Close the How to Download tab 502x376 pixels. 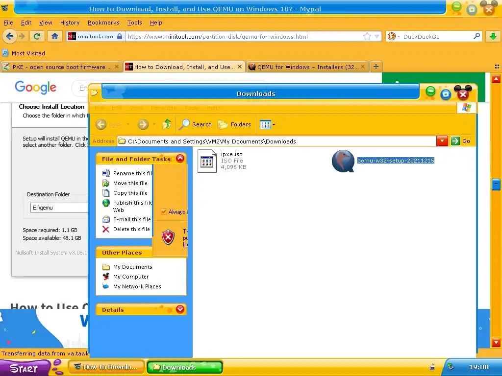tap(240, 67)
